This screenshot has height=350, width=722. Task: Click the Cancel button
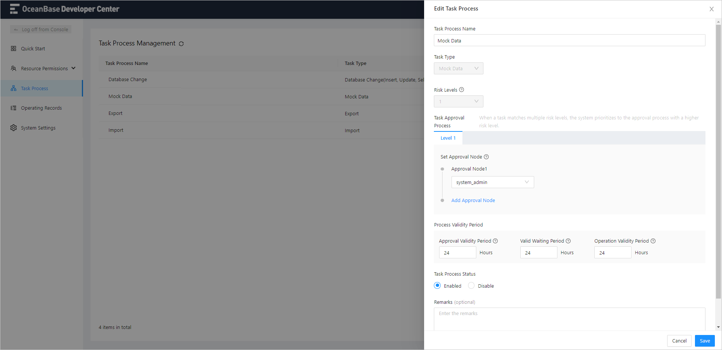(679, 341)
